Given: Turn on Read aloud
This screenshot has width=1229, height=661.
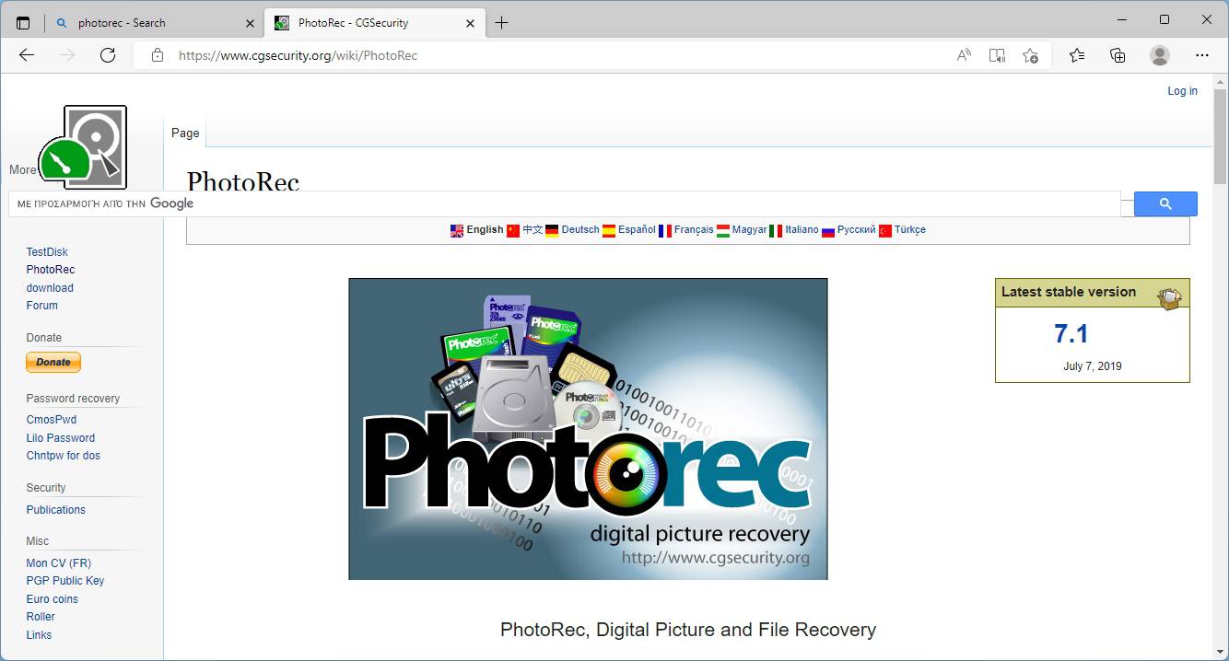Looking at the screenshot, I should point(964,55).
